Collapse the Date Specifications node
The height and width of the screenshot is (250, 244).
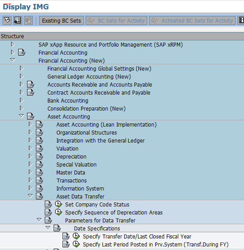tap(48, 228)
